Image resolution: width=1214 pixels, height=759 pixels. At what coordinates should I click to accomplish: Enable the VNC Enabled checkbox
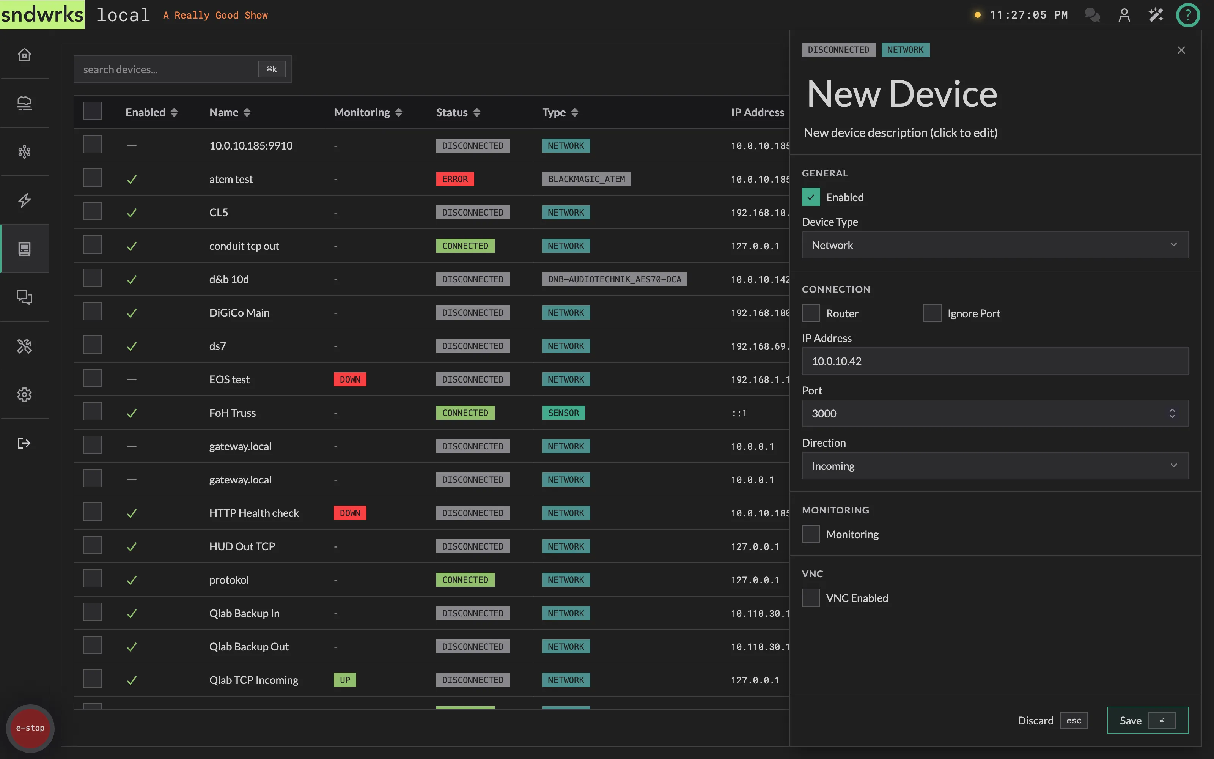(811, 598)
